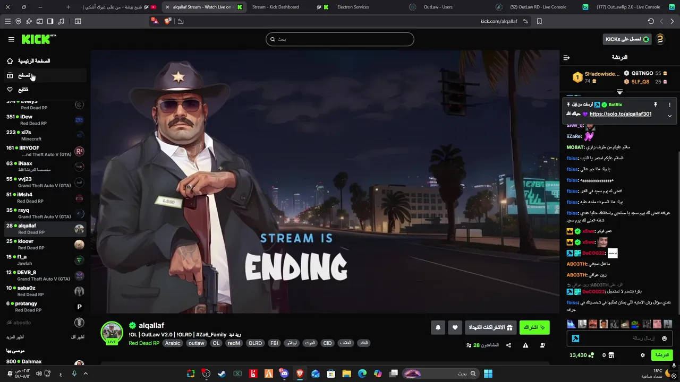Open the Kick hamburger sidebar menu
This screenshot has height=382, width=680.
(x=11, y=39)
